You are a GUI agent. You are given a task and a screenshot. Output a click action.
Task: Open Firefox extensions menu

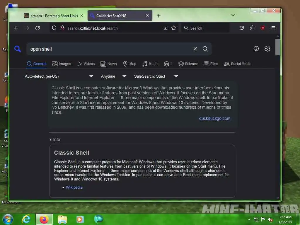point(252,28)
